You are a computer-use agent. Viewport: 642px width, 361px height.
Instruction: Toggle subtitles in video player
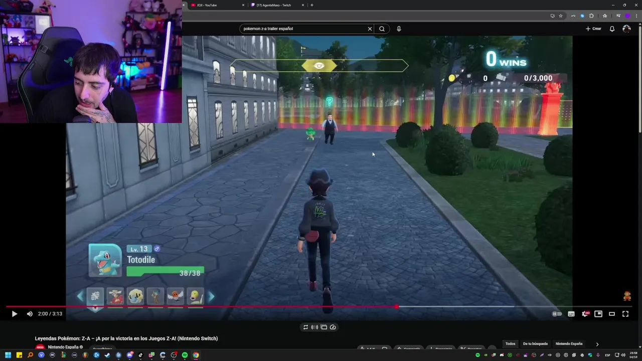coord(571,314)
